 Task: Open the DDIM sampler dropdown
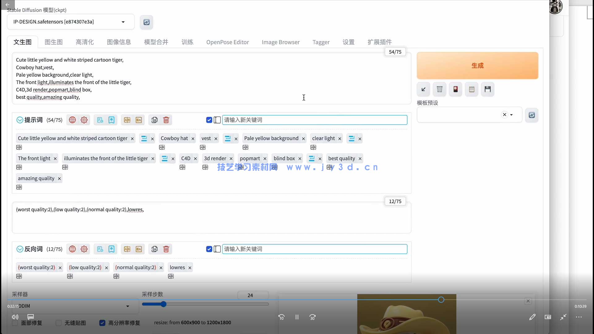click(x=127, y=306)
